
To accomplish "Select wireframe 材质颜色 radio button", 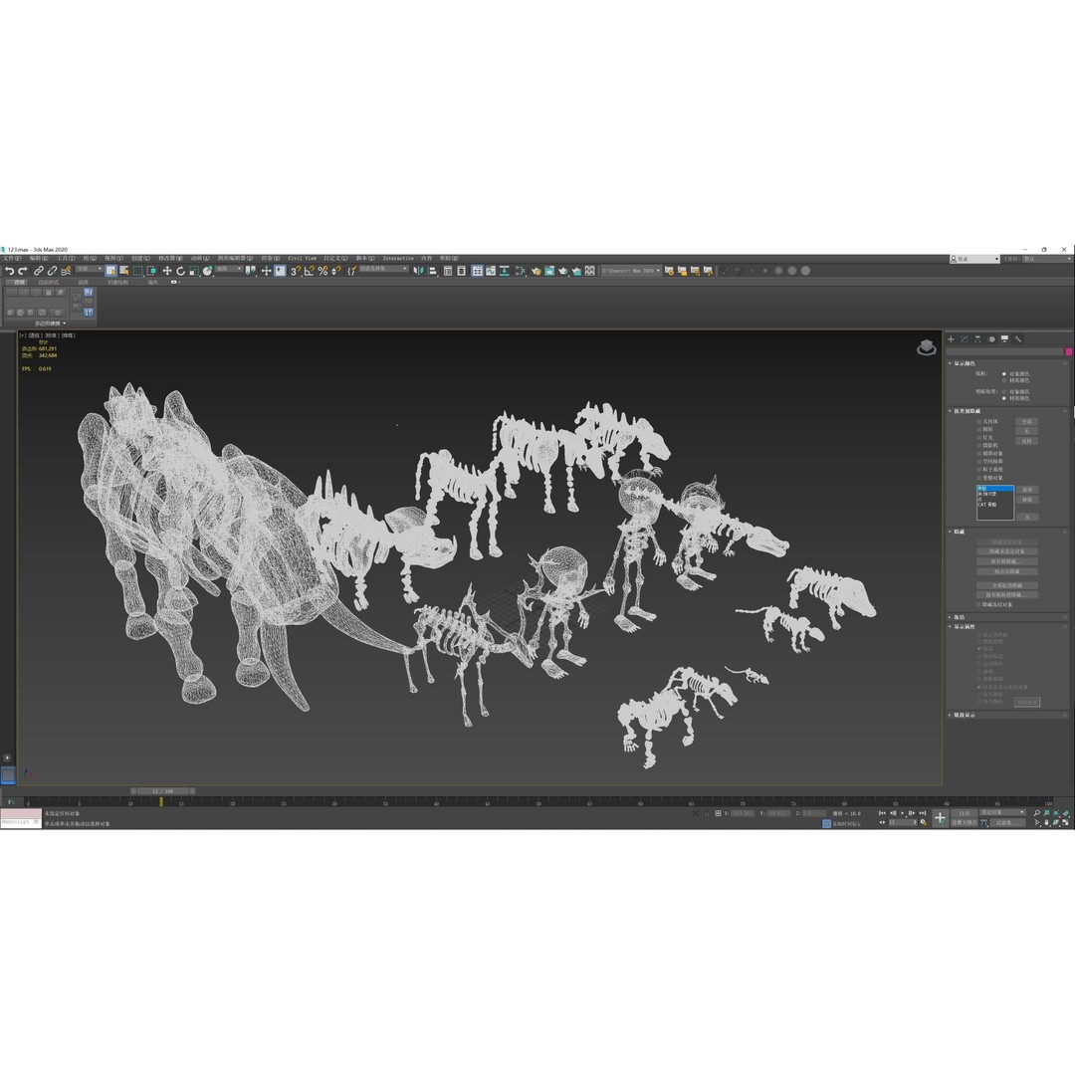I will pyautogui.click(x=1003, y=380).
